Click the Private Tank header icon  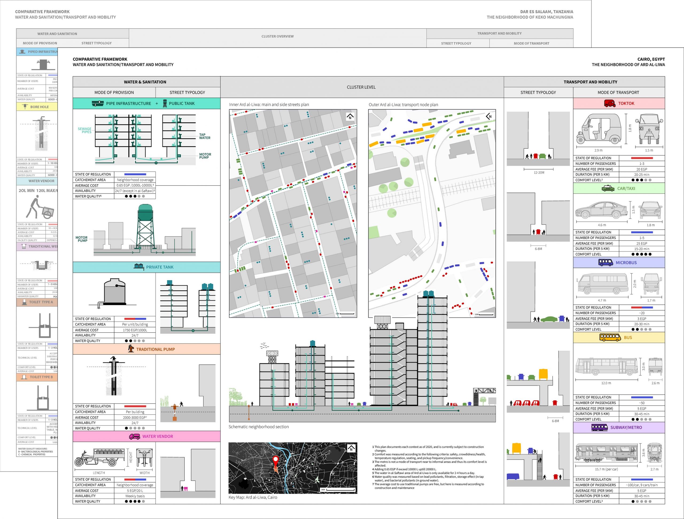coord(139,267)
